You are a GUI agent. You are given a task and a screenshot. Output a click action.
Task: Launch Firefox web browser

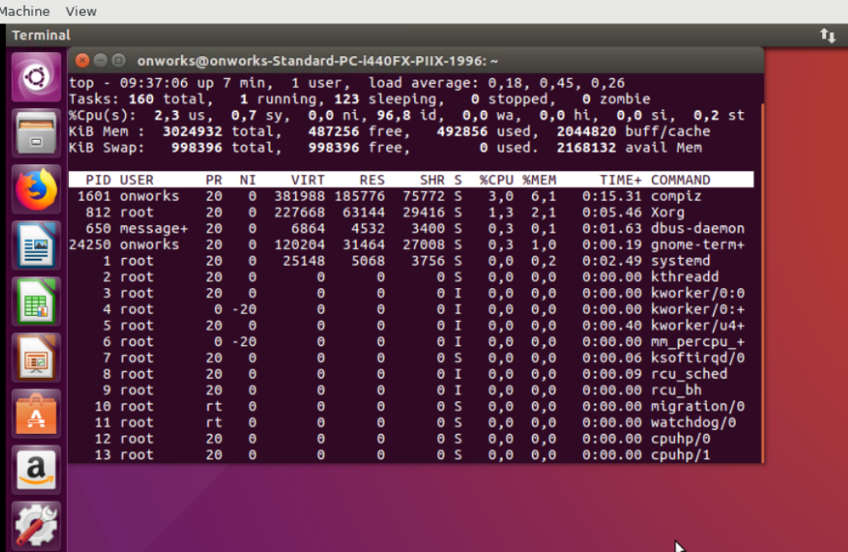click(x=36, y=190)
